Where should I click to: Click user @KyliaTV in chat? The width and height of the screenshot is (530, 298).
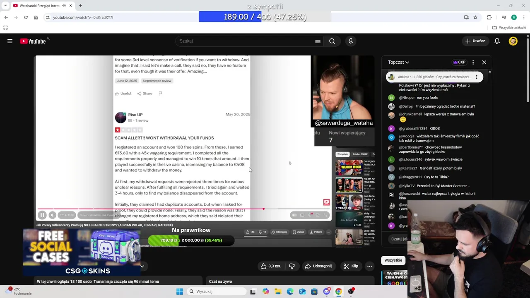click(x=407, y=186)
